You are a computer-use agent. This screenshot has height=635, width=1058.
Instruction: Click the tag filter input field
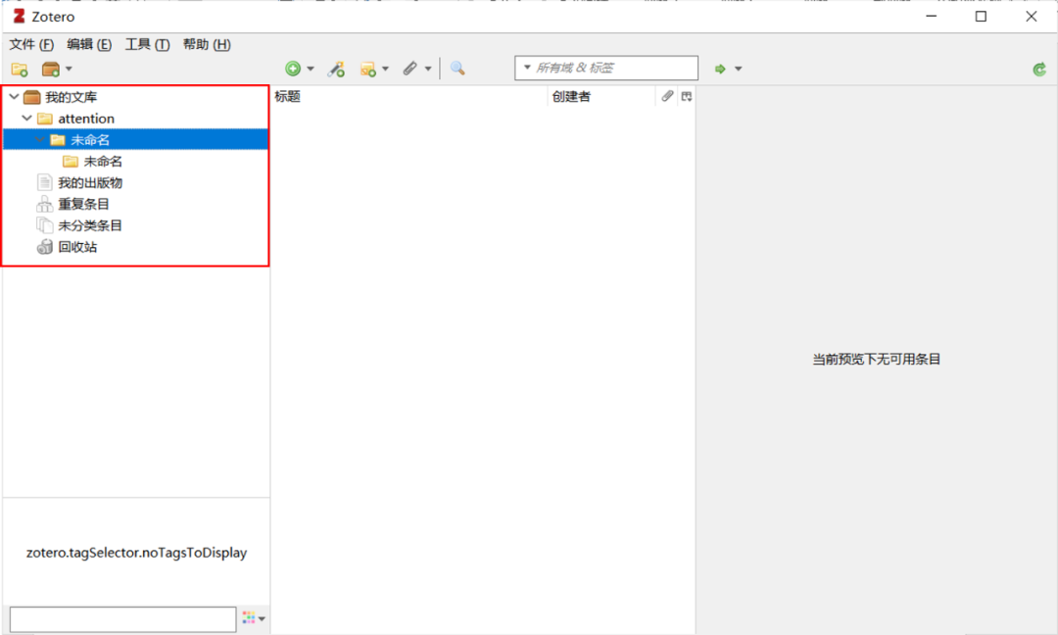tap(122, 618)
